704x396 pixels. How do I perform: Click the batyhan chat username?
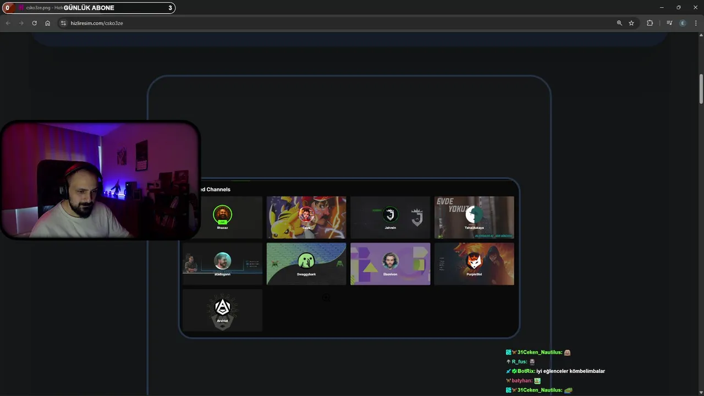[x=522, y=381]
